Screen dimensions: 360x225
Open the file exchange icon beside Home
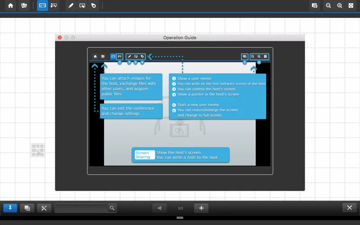pos(24,6)
